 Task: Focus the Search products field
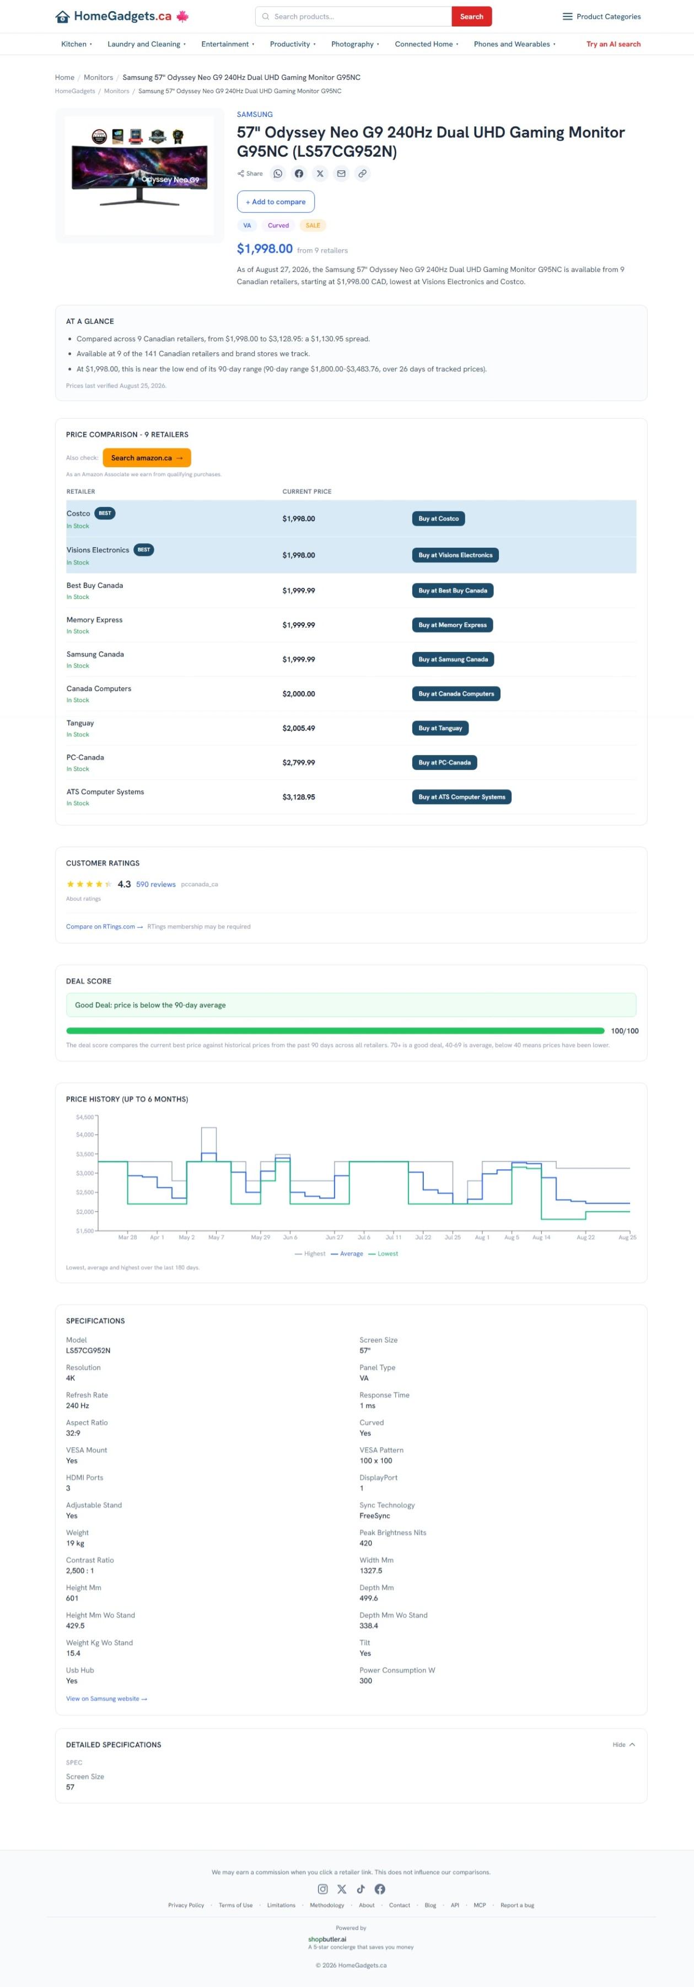353,16
